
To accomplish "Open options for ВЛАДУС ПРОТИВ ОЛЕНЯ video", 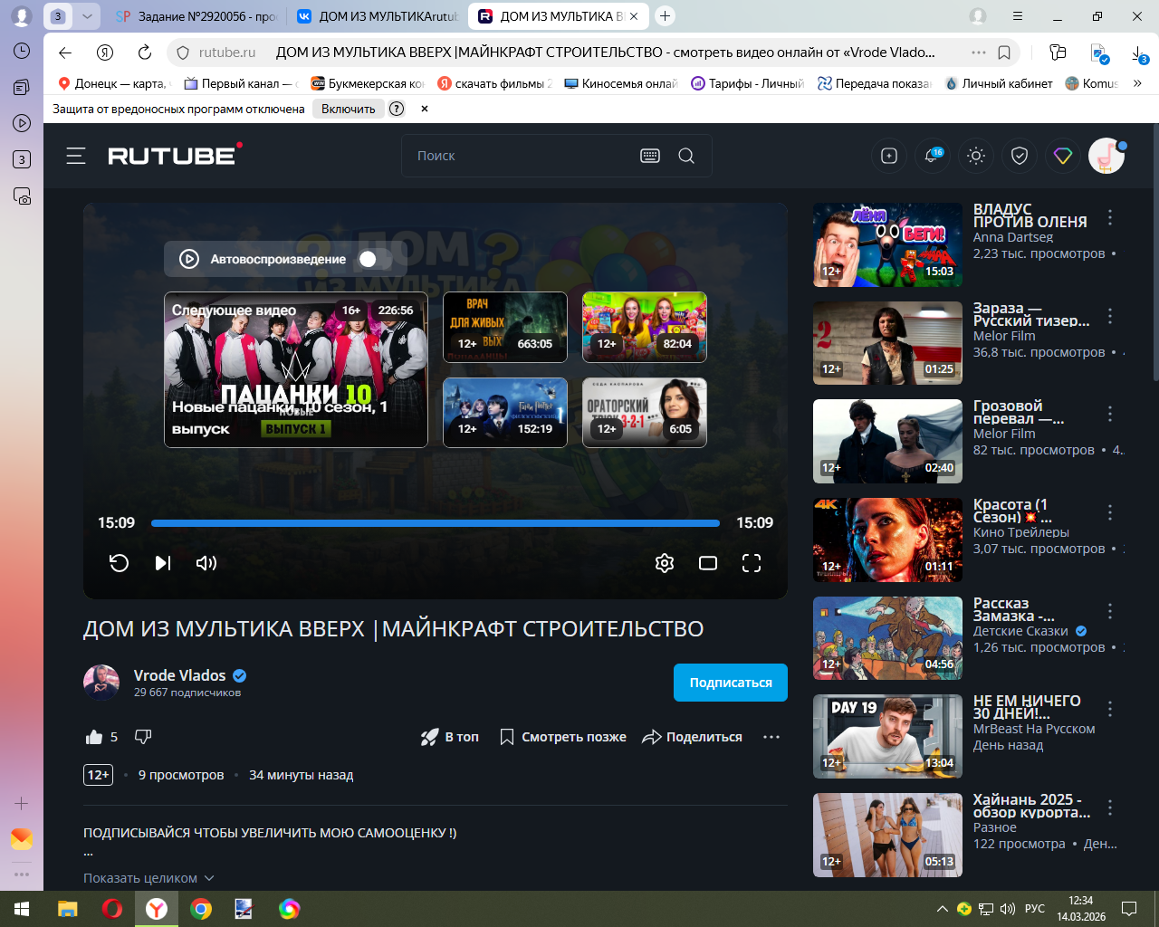I will click(1110, 217).
